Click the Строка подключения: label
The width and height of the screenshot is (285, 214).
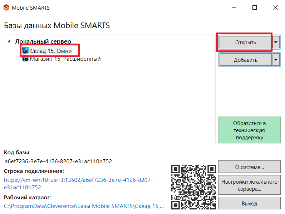pos(34,171)
